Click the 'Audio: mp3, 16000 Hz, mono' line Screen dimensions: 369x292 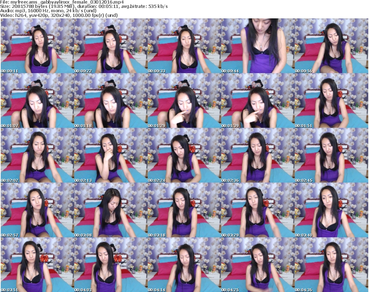pos(48,11)
